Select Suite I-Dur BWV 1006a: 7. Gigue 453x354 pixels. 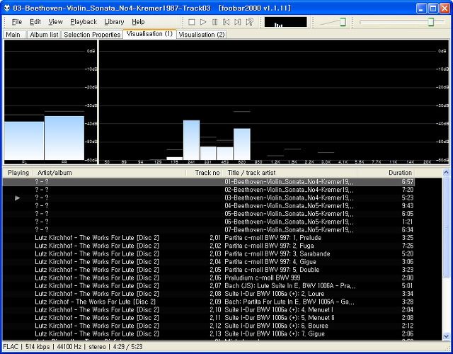(x=209, y=333)
